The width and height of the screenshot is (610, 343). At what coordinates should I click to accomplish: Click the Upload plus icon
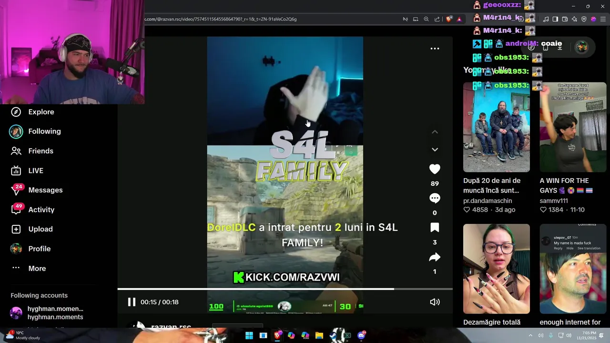pyautogui.click(x=16, y=229)
